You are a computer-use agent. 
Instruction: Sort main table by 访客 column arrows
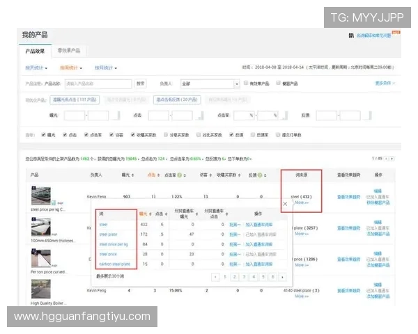click(210, 175)
